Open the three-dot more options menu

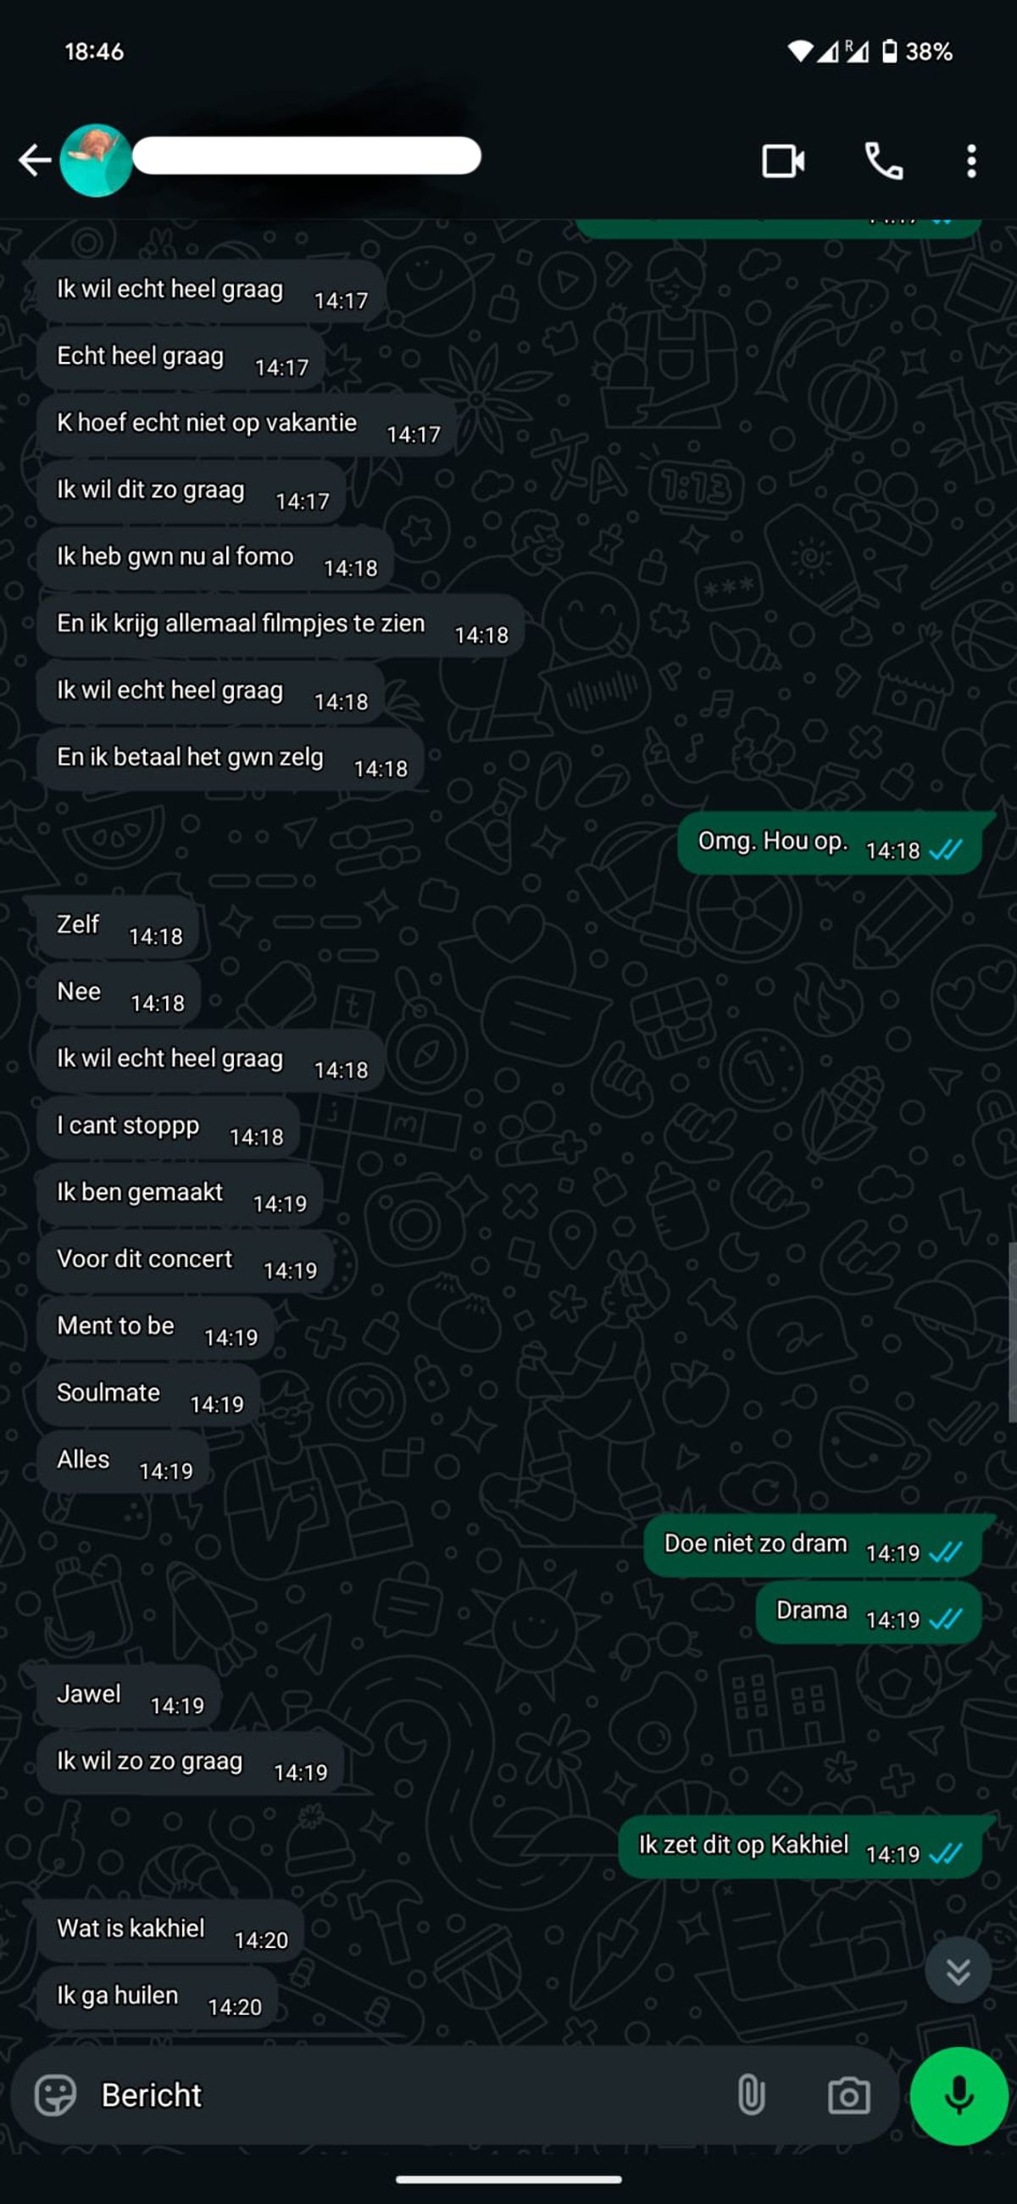[x=970, y=161]
